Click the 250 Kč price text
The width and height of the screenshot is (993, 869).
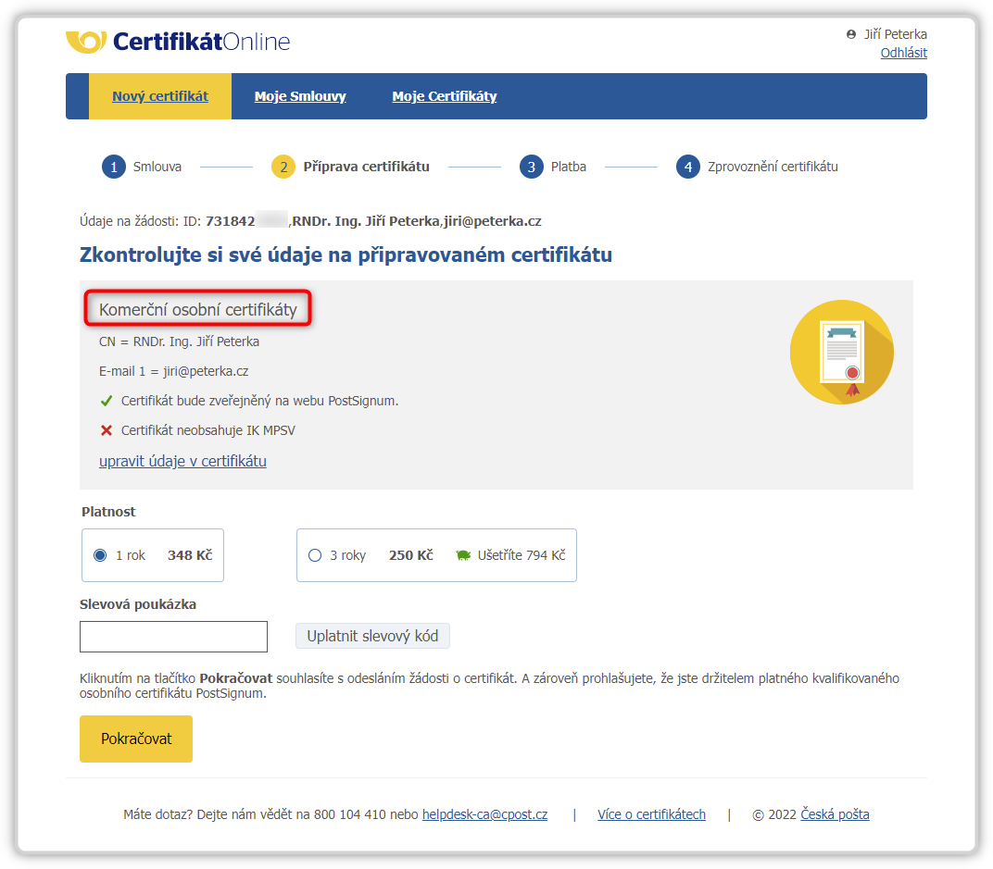pyautogui.click(x=411, y=555)
